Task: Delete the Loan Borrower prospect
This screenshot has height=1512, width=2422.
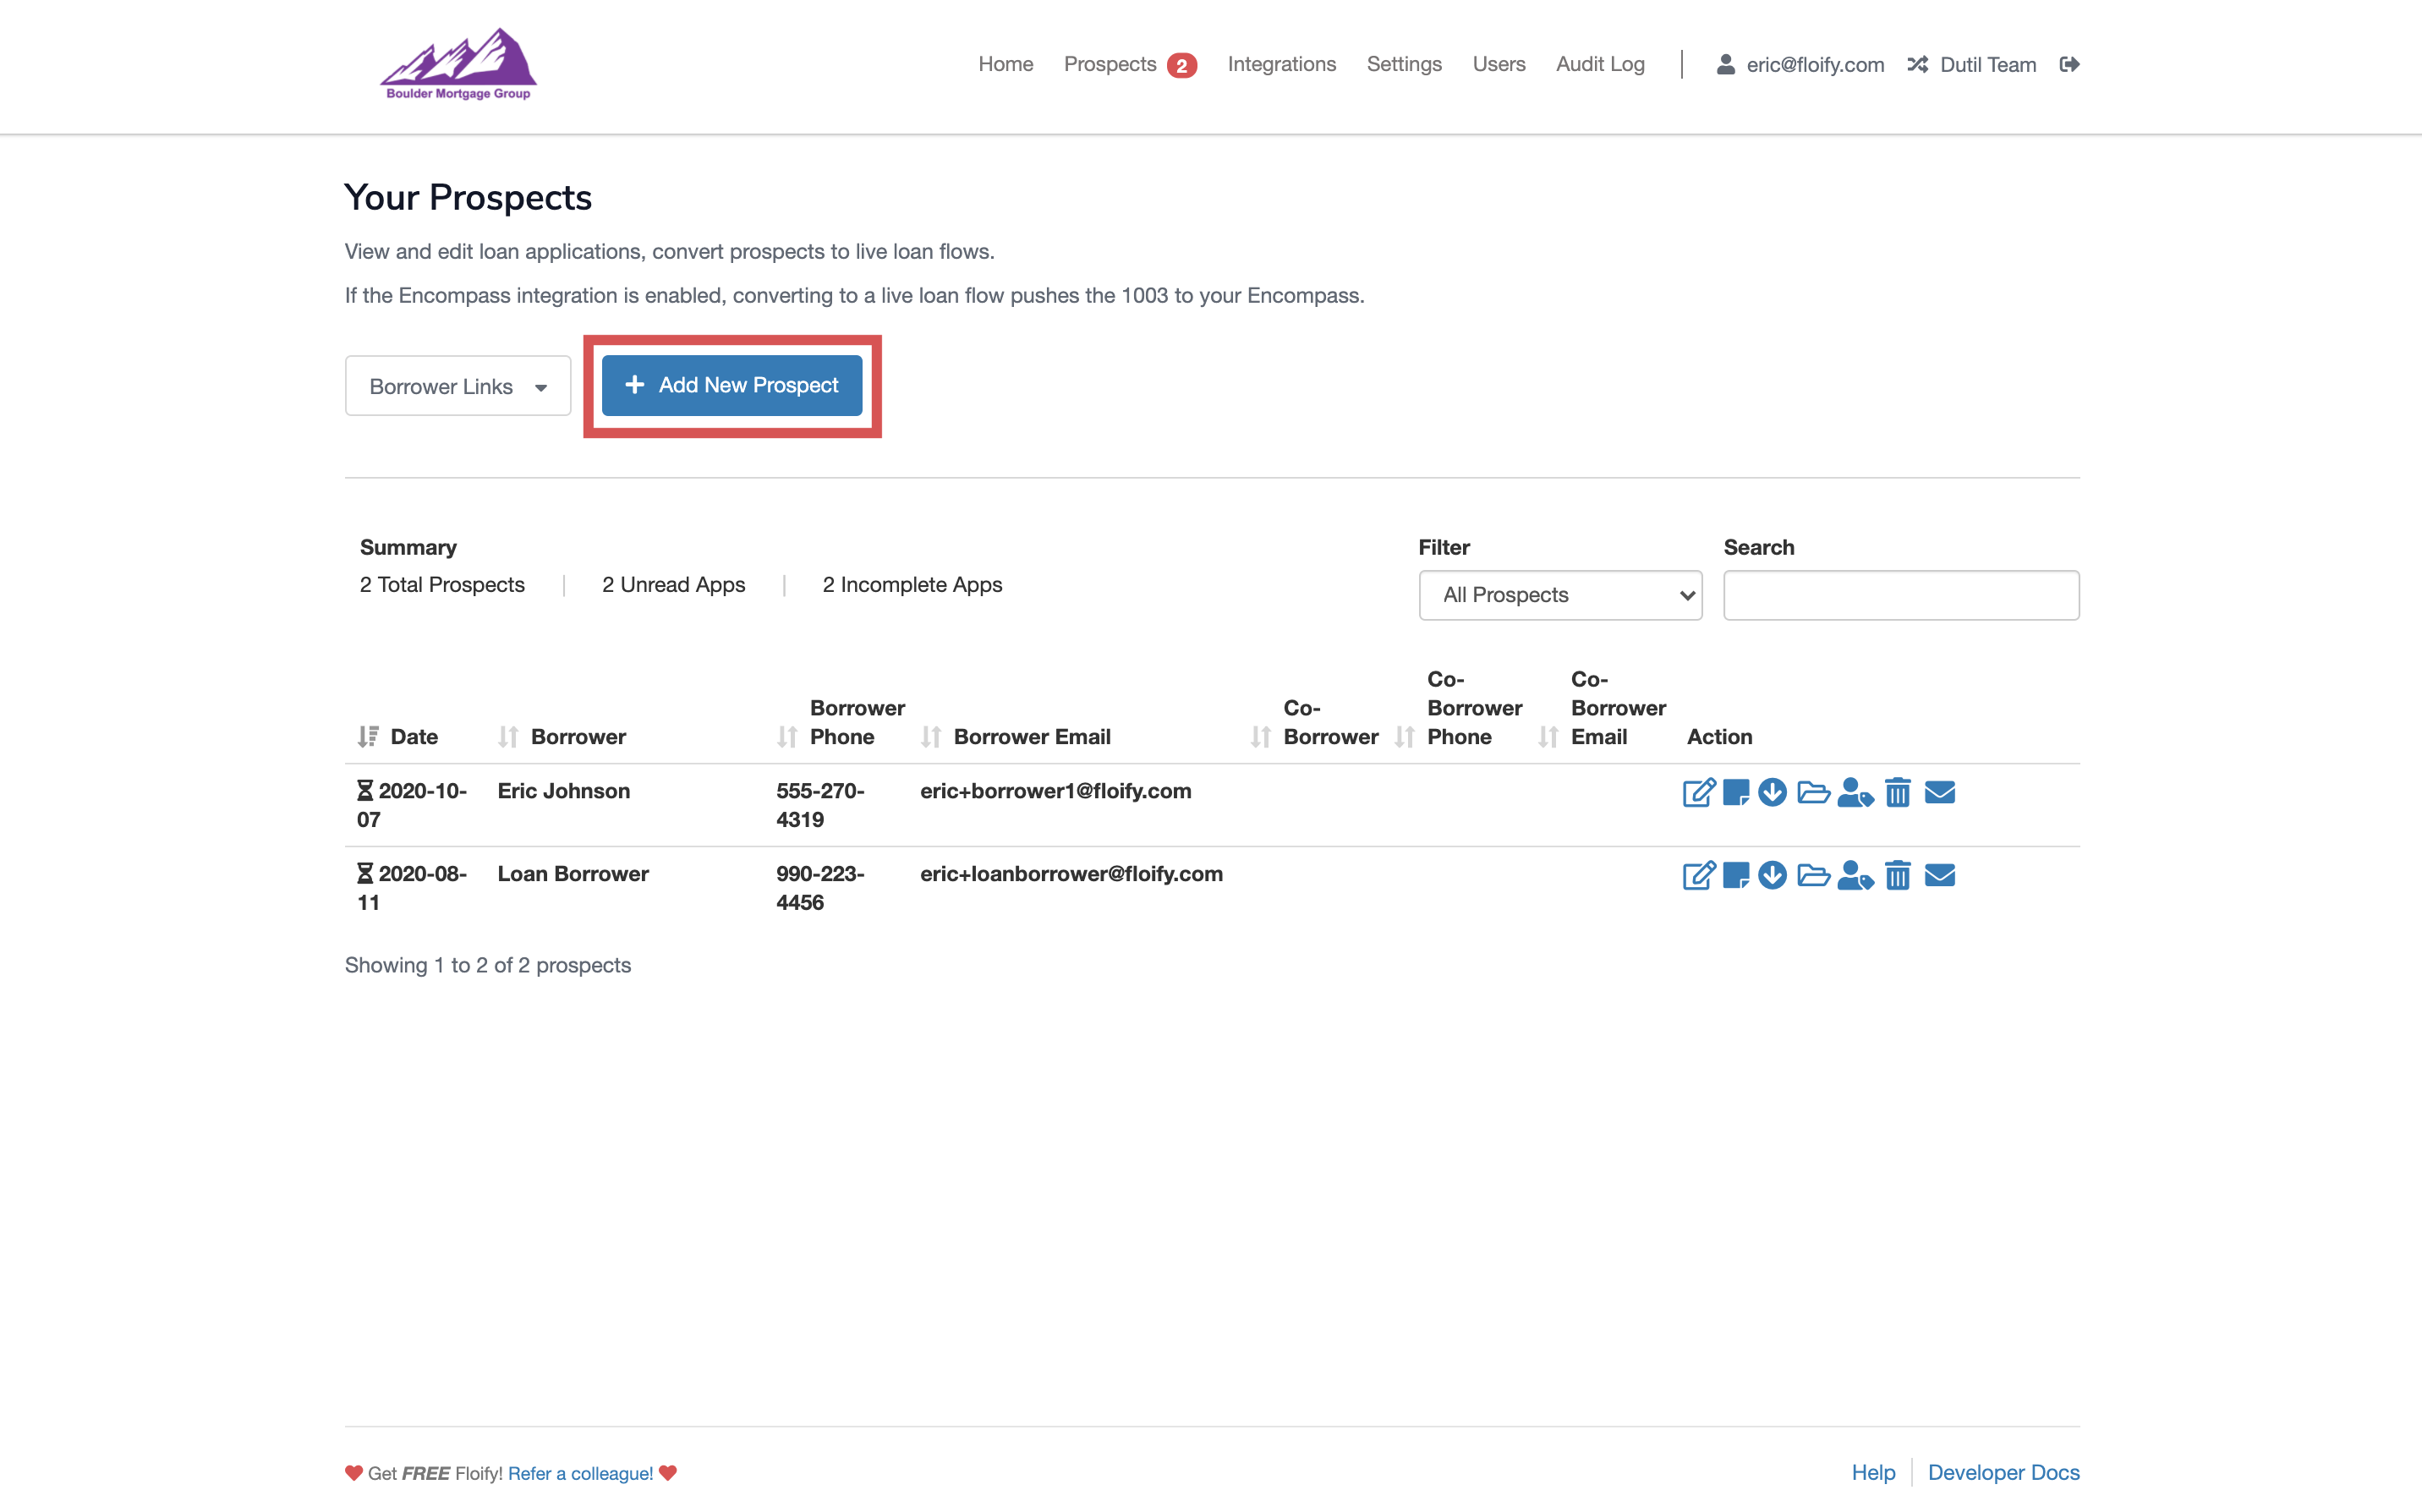Action: [x=1898, y=875]
